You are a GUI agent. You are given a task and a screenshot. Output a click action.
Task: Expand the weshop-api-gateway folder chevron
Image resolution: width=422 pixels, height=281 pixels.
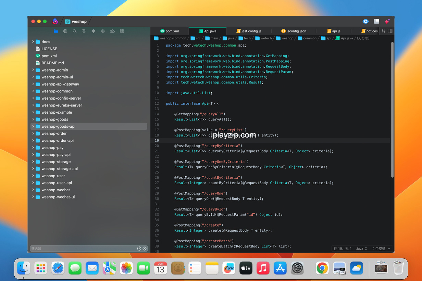coord(33,84)
